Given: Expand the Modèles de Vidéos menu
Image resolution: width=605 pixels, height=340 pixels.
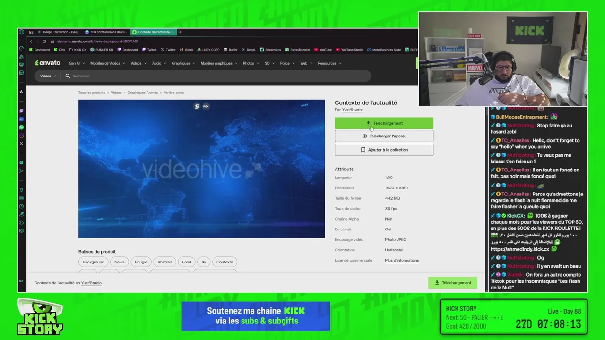Looking at the screenshot, I should [107, 63].
